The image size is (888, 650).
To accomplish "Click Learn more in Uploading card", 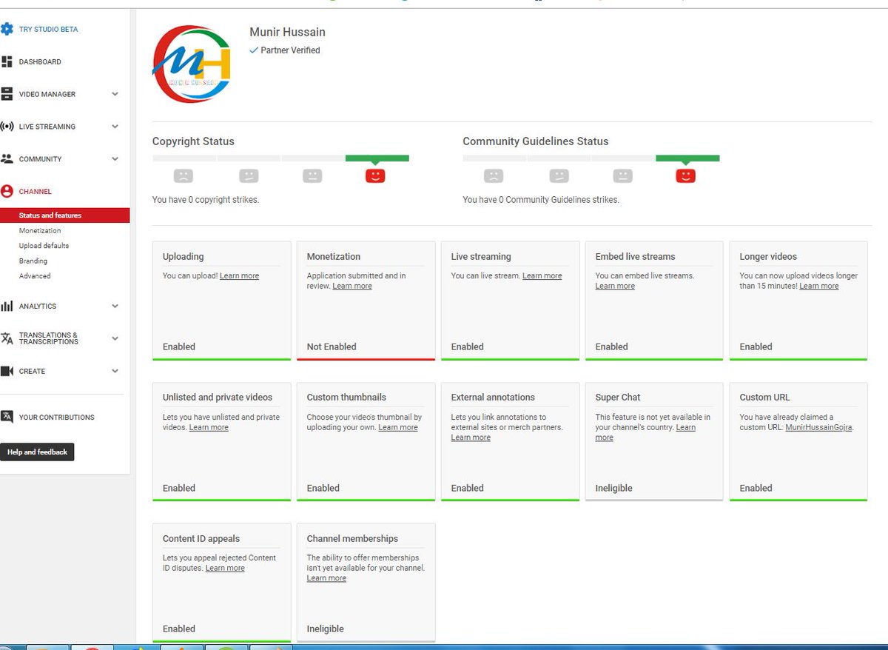I will click(239, 276).
